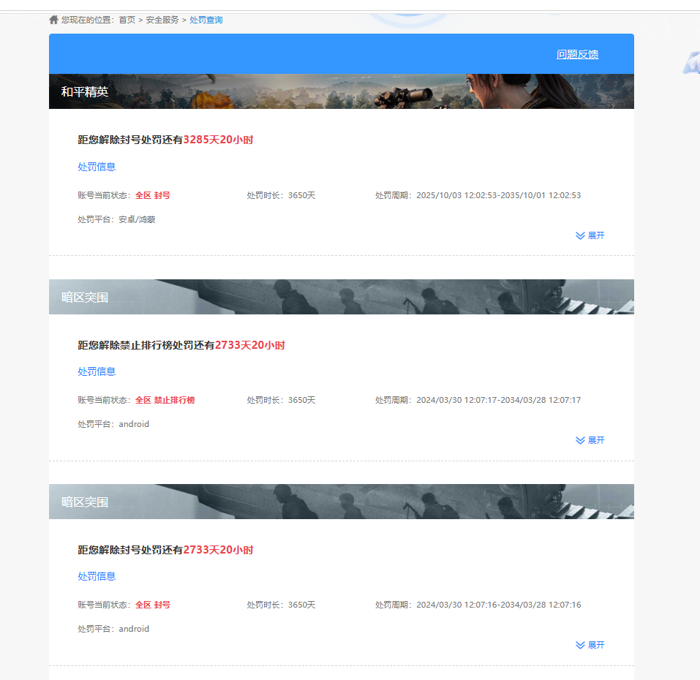Click 全区 封号 status in 和平精英 record

153,195
